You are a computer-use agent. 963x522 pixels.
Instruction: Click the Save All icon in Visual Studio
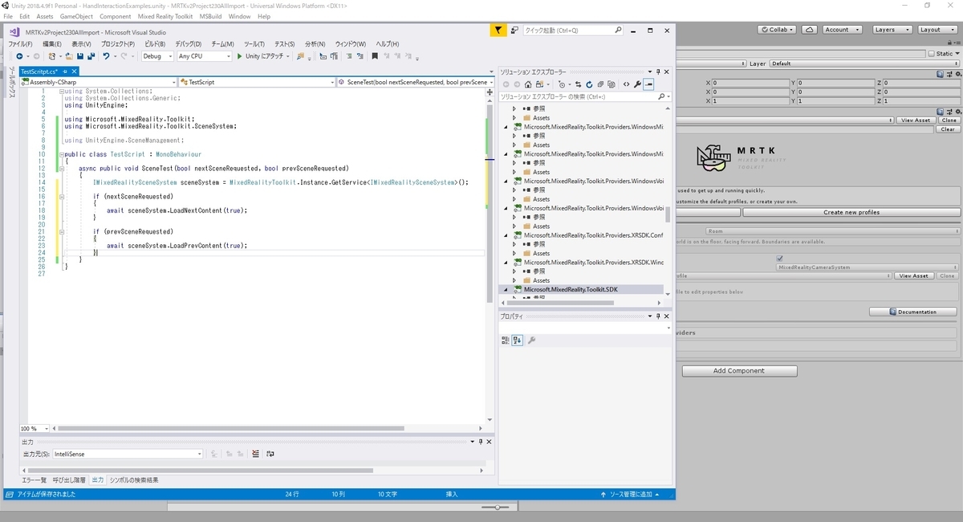91,56
